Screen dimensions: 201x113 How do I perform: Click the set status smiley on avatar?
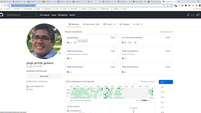click(x=59, y=53)
